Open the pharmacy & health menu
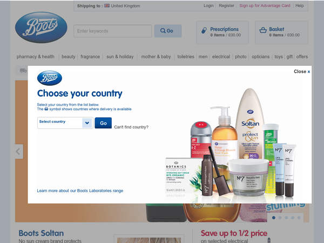 point(36,57)
